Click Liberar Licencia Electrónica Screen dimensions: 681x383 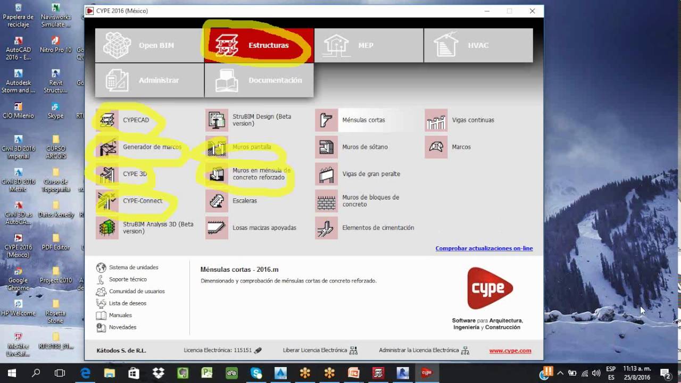coord(320,351)
